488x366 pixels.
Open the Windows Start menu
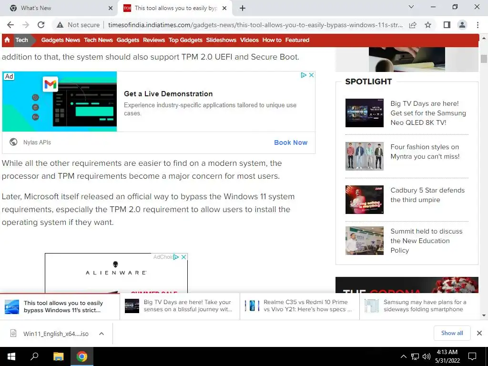[11, 356]
